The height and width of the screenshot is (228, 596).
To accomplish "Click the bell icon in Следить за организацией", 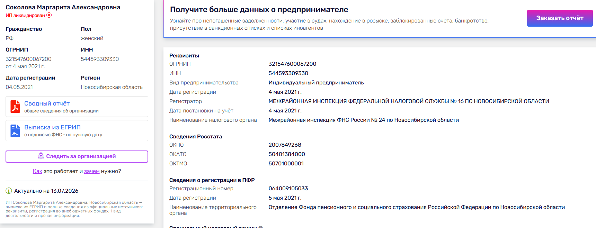I will click(x=41, y=156).
